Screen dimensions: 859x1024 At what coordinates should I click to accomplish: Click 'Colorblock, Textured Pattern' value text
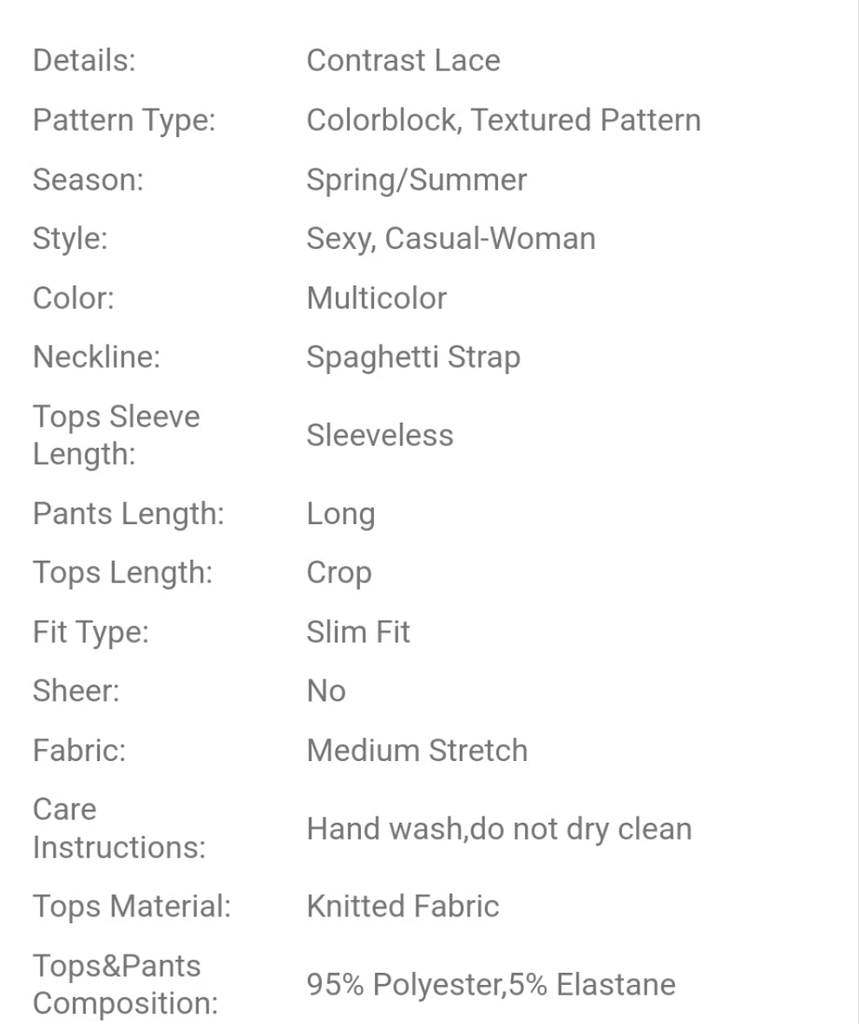point(503,121)
